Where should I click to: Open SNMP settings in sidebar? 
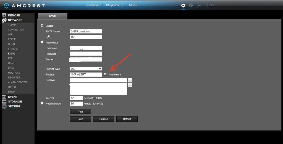click(11, 68)
